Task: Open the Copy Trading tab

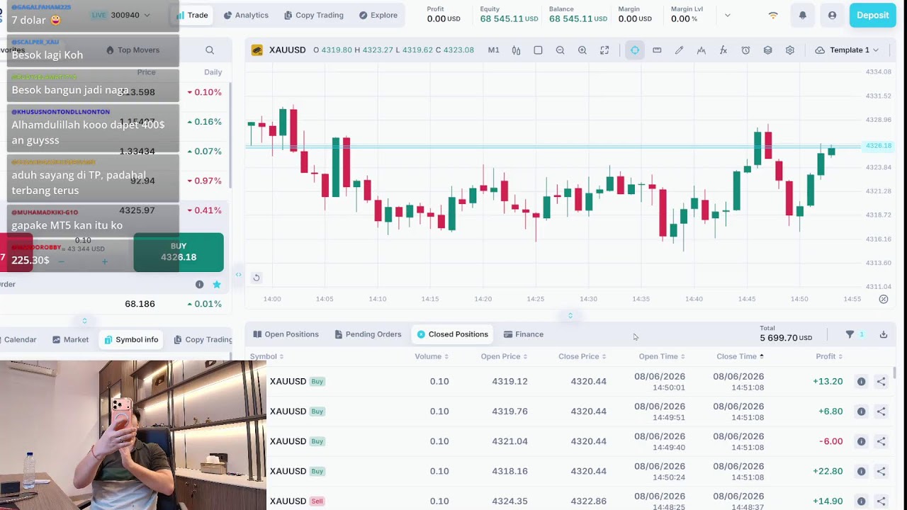Action: pos(313,15)
